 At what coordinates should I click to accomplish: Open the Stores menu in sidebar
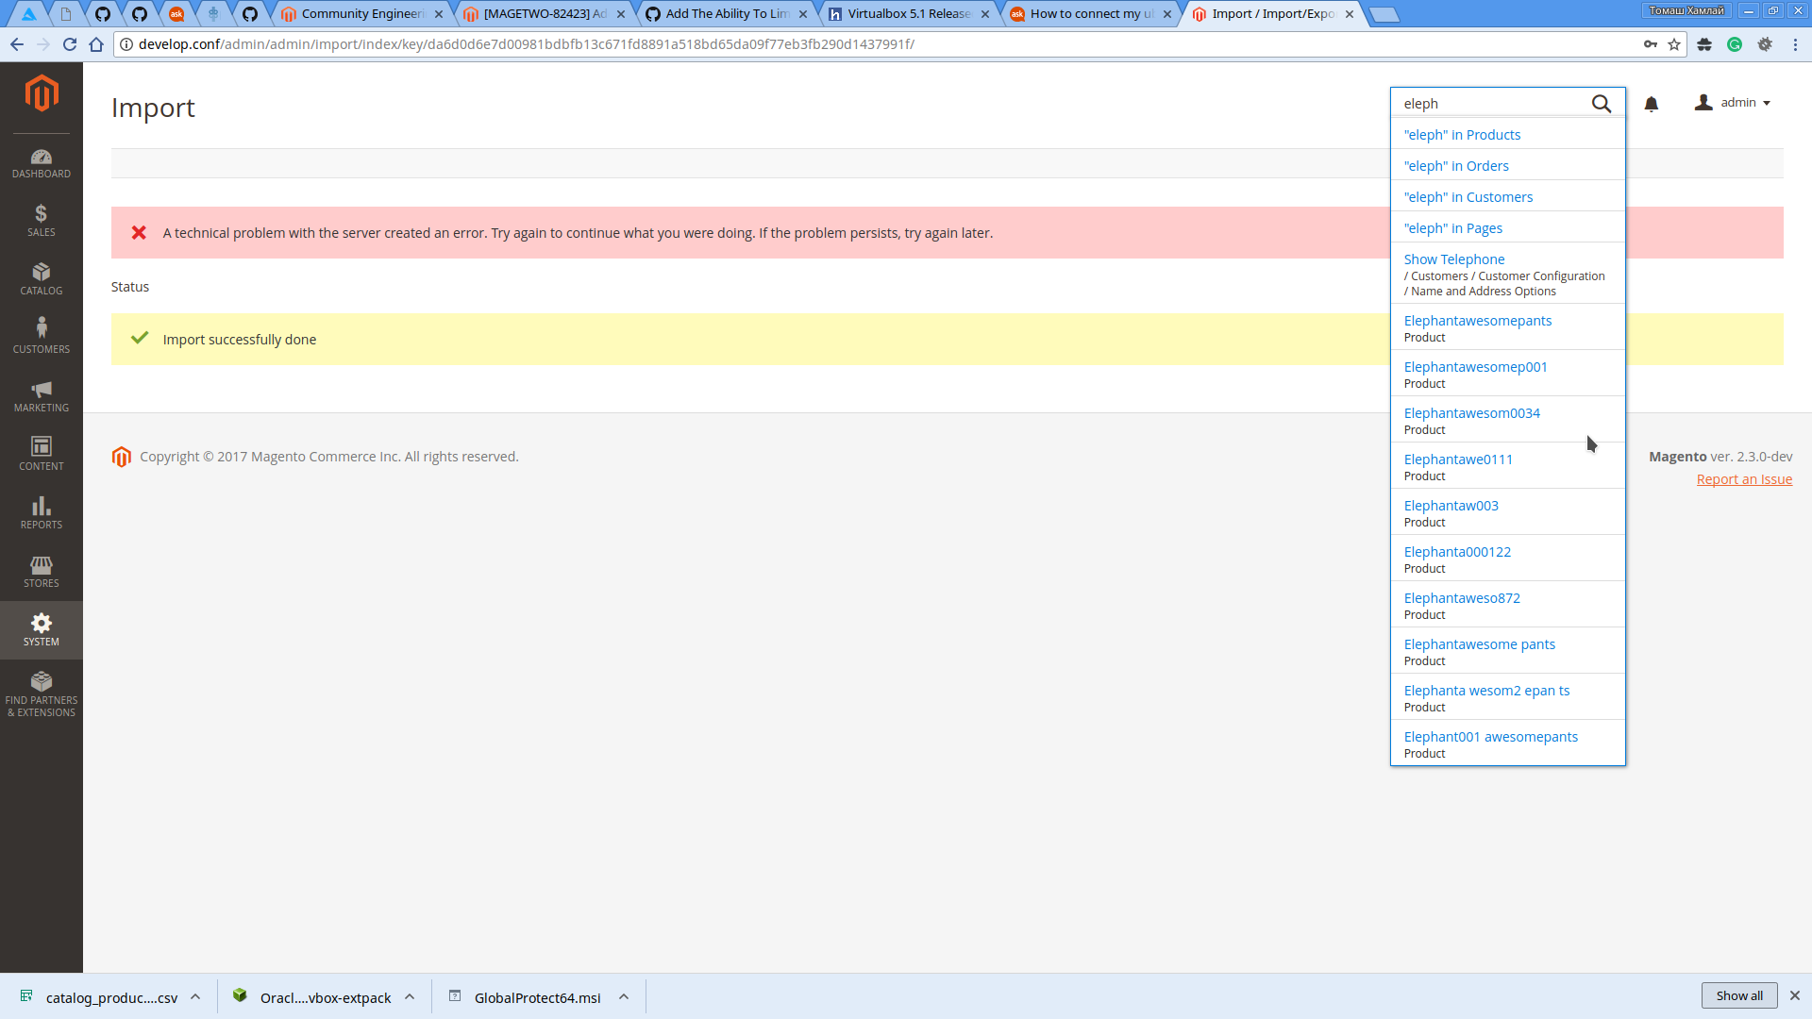pos(42,573)
